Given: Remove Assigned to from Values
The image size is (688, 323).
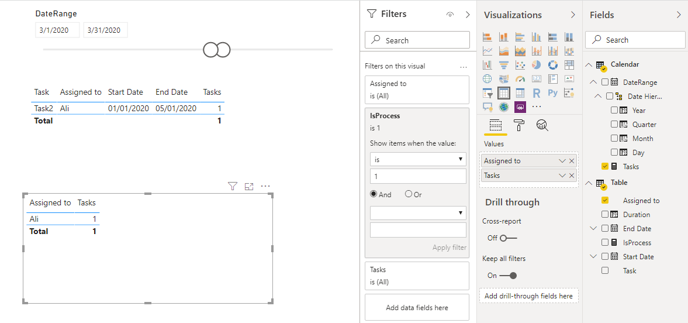Looking at the screenshot, I should 572,161.
